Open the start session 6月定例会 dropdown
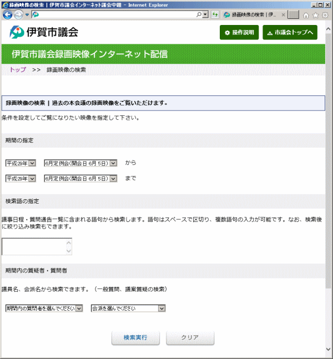Screen dimensions: 333x359 [x=80, y=163]
